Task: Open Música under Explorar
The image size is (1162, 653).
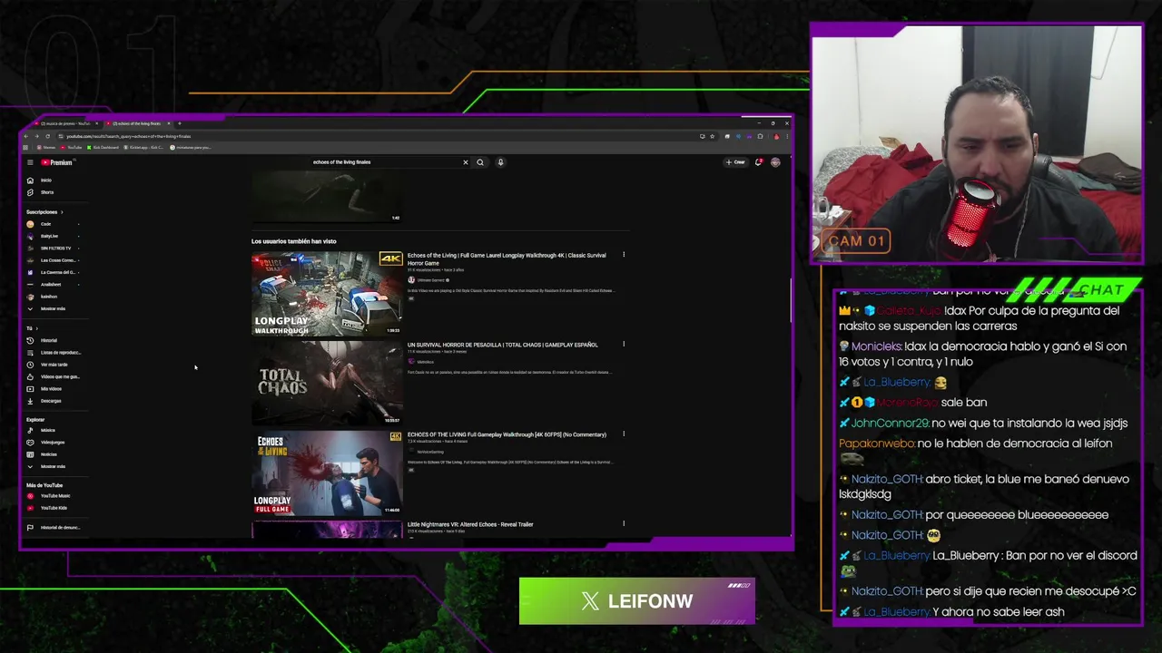Action: coord(48,430)
